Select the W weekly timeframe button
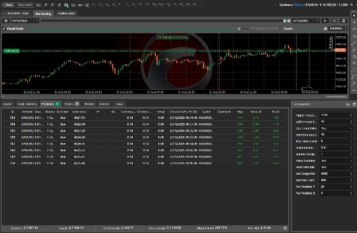 click(140, 5)
